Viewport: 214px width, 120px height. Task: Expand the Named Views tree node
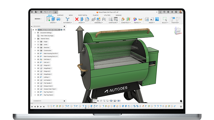35,38
